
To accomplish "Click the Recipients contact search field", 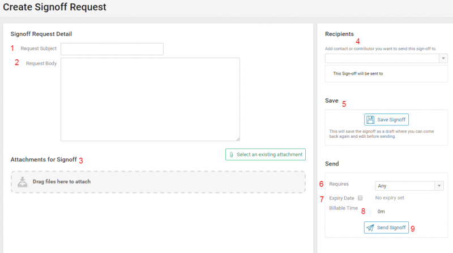I will [x=381, y=58].
